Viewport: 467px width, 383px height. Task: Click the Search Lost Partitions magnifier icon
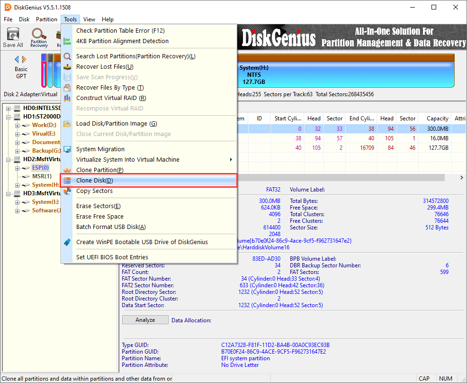pyautogui.click(x=67, y=56)
